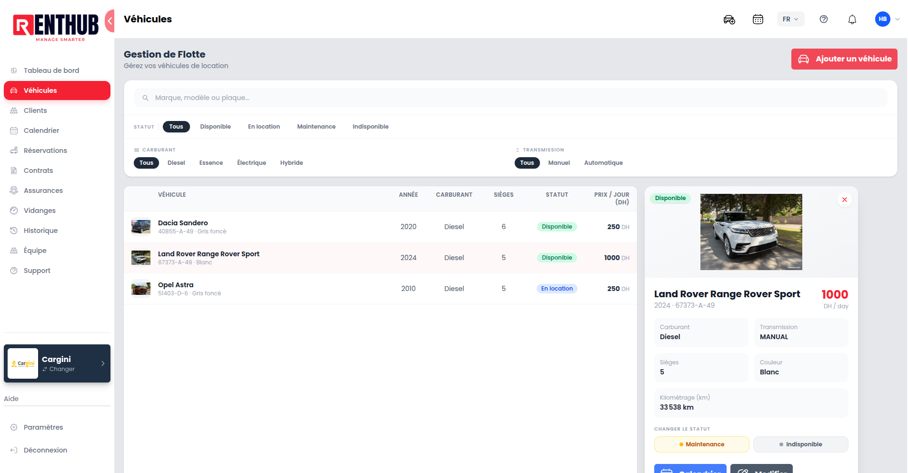This screenshot has width=908, height=473.
Task: Click Modifier button in detail panel
Action: 761,469
